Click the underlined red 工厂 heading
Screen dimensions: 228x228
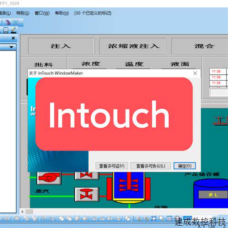tap(220, 121)
